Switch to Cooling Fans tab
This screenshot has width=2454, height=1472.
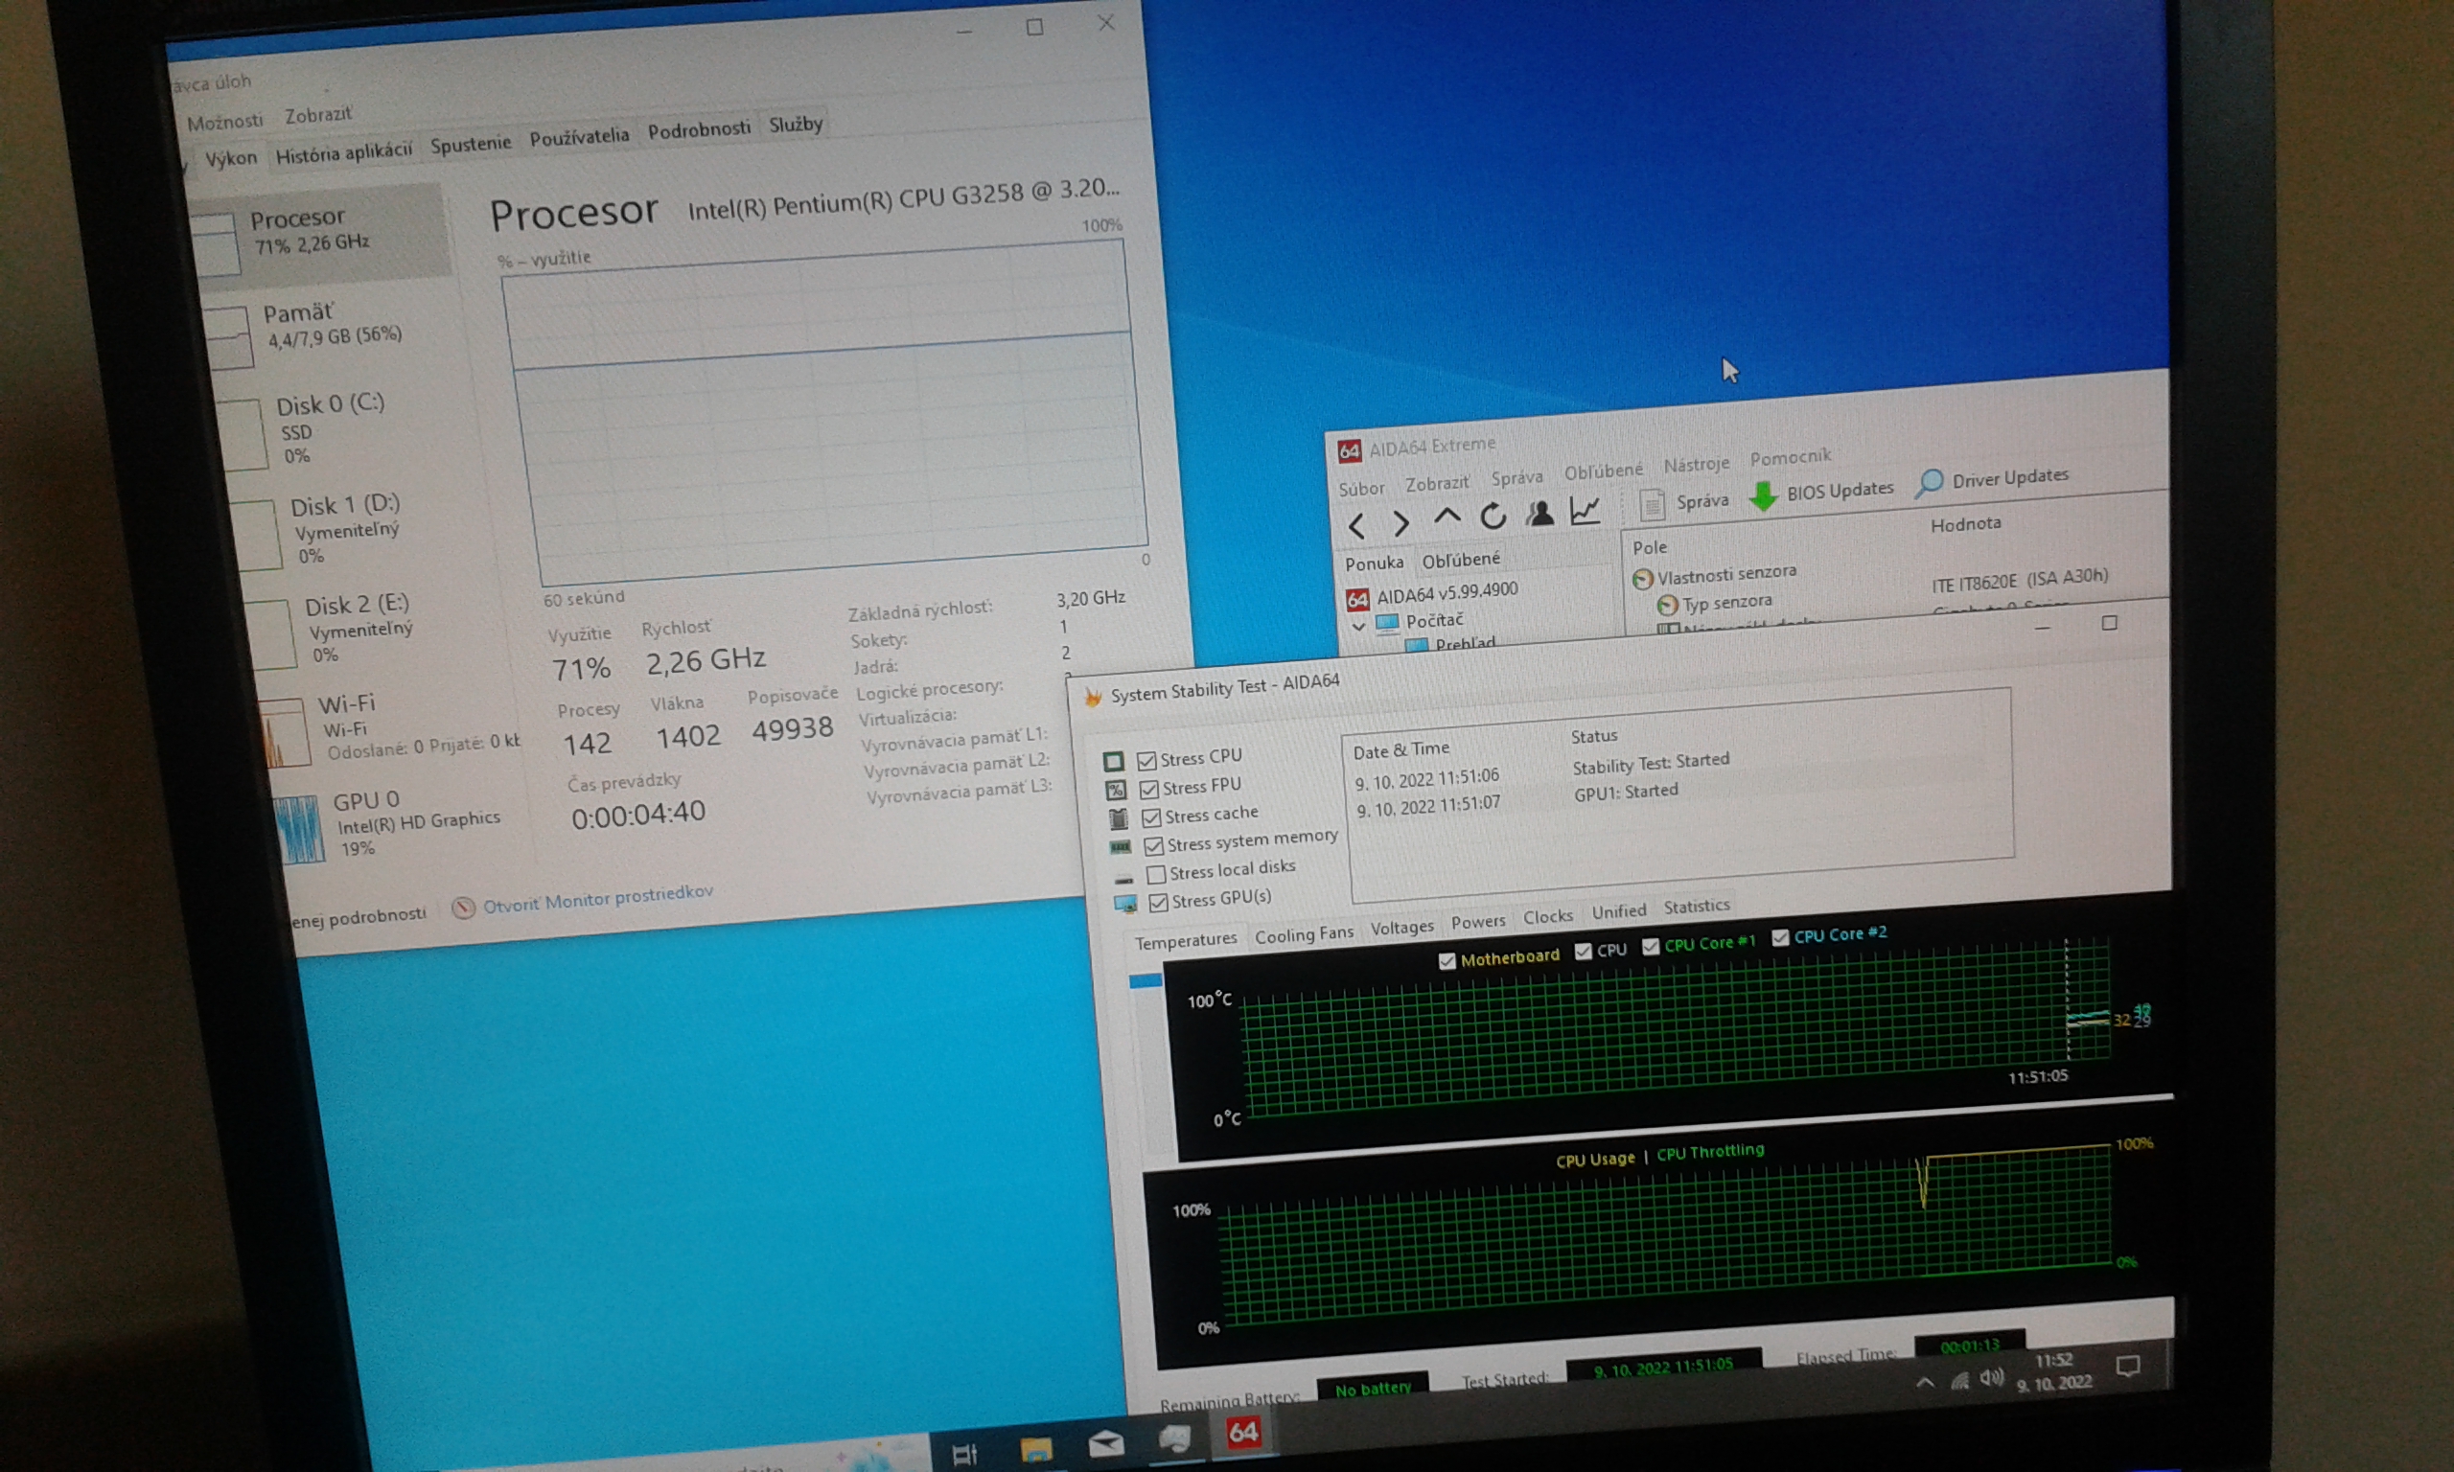pyautogui.click(x=1304, y=935)
